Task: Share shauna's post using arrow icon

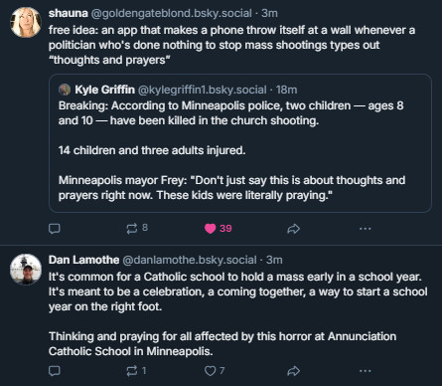Action: click(293, 229)
